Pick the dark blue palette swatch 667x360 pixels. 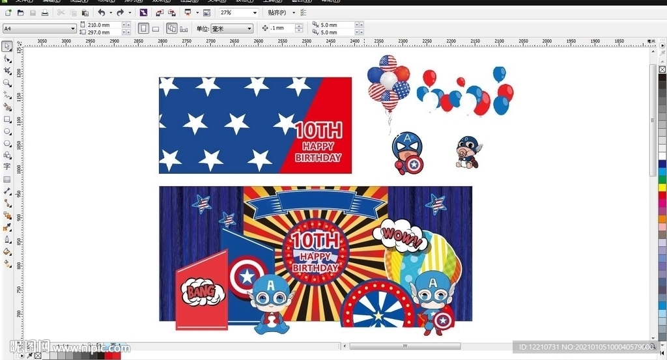tap(662, 163)
